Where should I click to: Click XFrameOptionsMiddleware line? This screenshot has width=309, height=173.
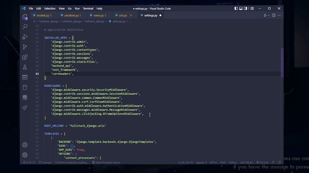click(x=97, y=114)
